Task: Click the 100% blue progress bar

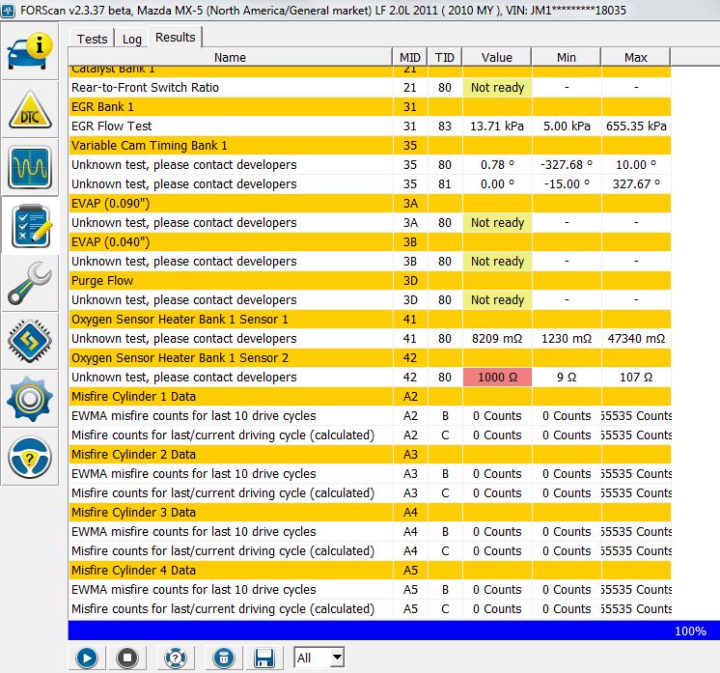Action: click(x=394, y=631)
